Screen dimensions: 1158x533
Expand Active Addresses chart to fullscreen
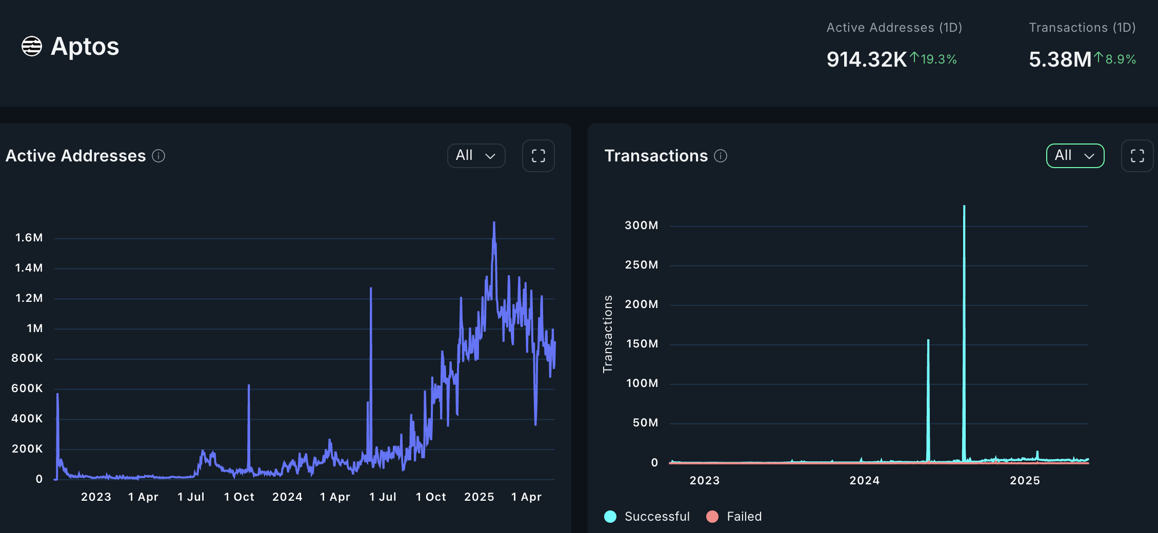click(x=538, y=156)
